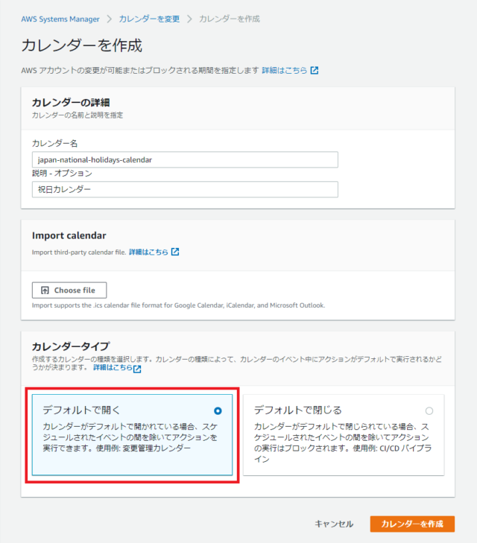Viewport: 477px width, 543px height.
Task: Click the デフォルトで閉じる card title
Action: pos(298,410)
